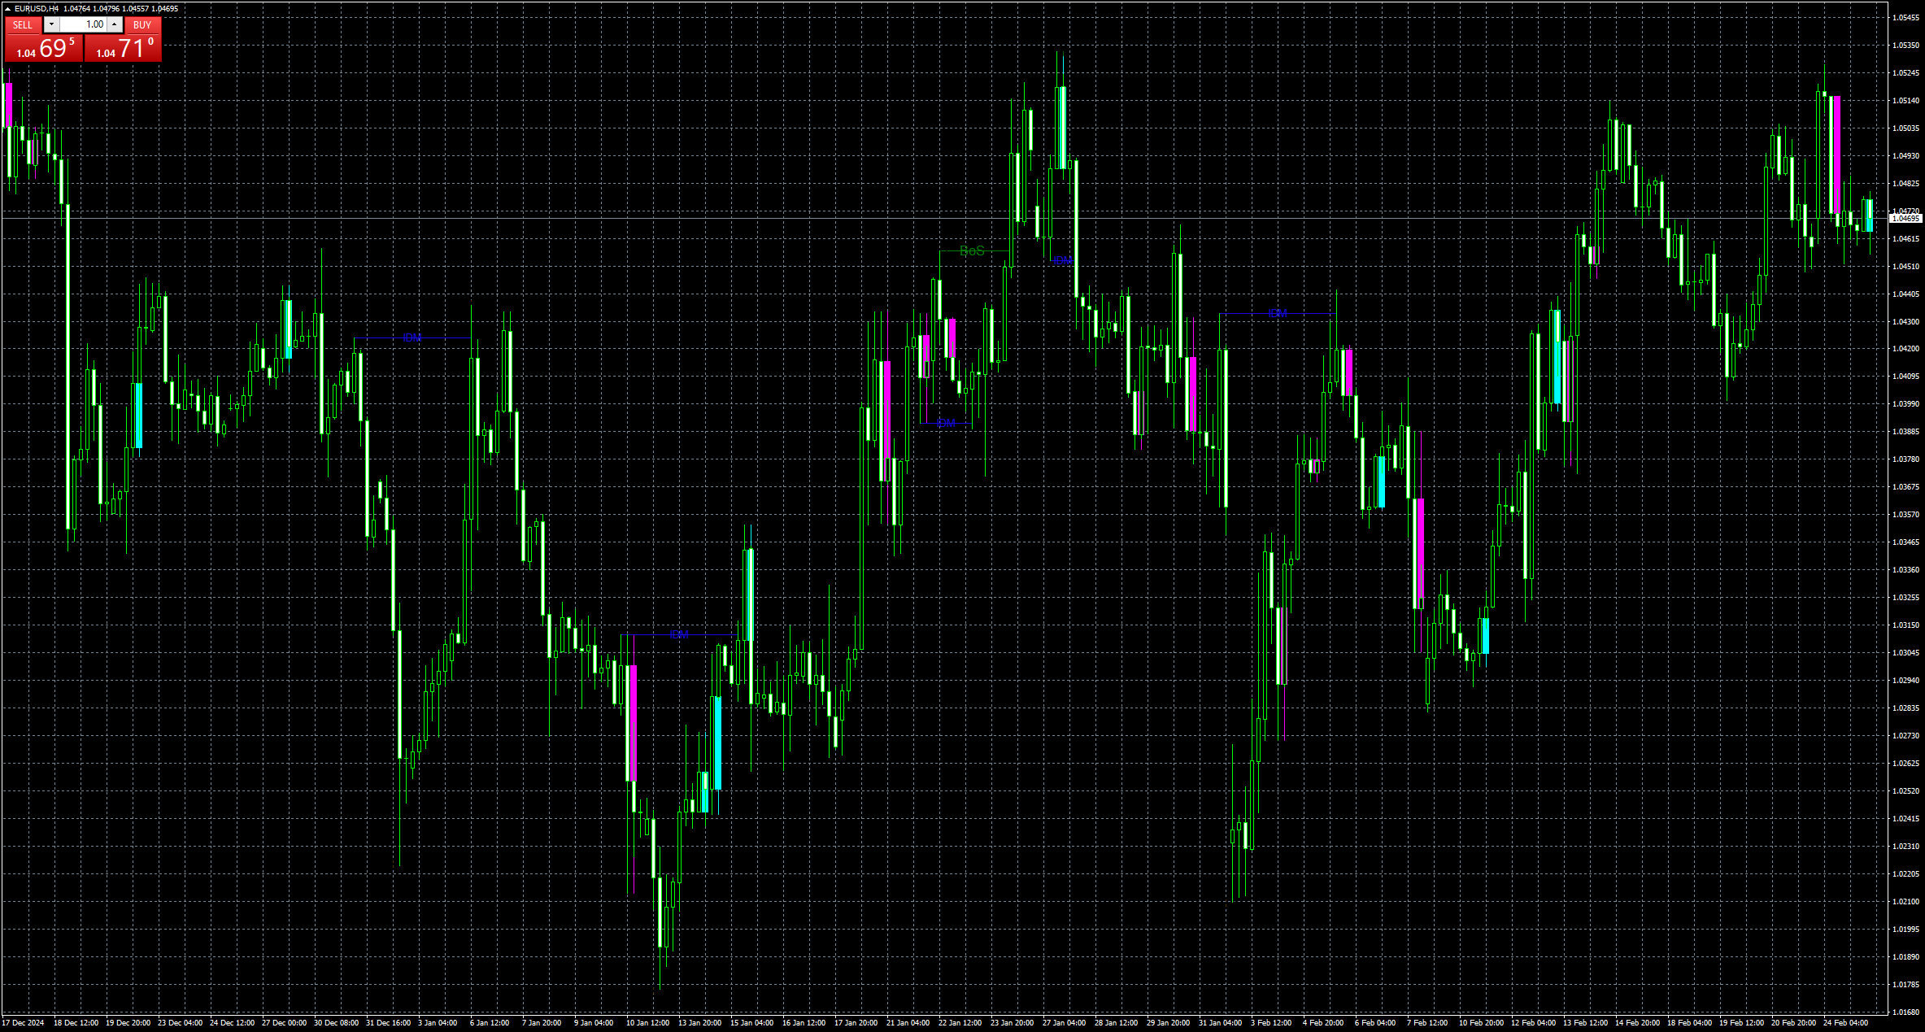1925x1032 pixels.
Task: Select the green BoS label
Action: click(972, 250)
